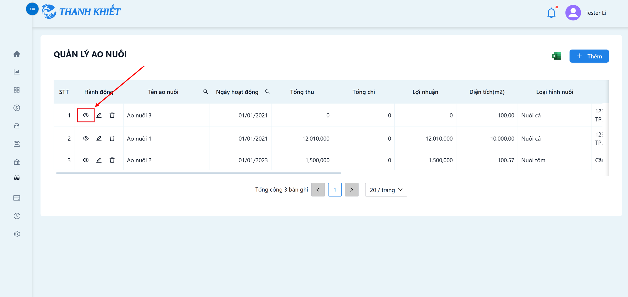The width and height of the screenshot is (628, 297).
Task: Delete Ao nuôi 2 with trash icon
Action: [x=112, y=160]
